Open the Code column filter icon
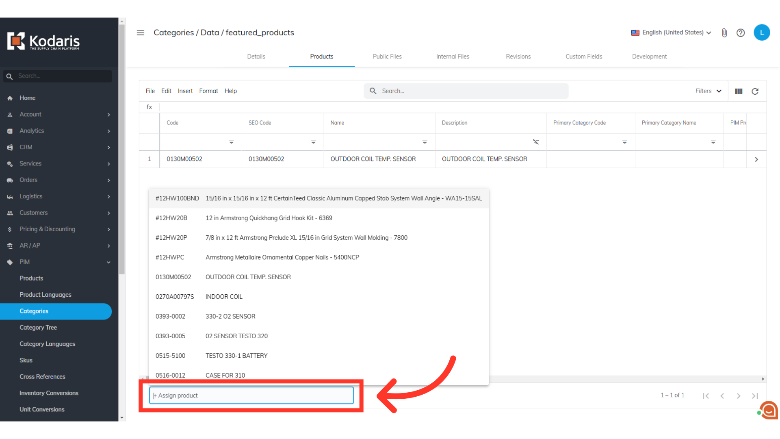 click(231, 142)
